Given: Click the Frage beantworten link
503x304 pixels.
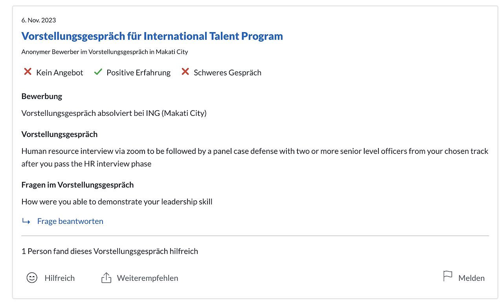Looking at the screenshot, I should [70, 221].
